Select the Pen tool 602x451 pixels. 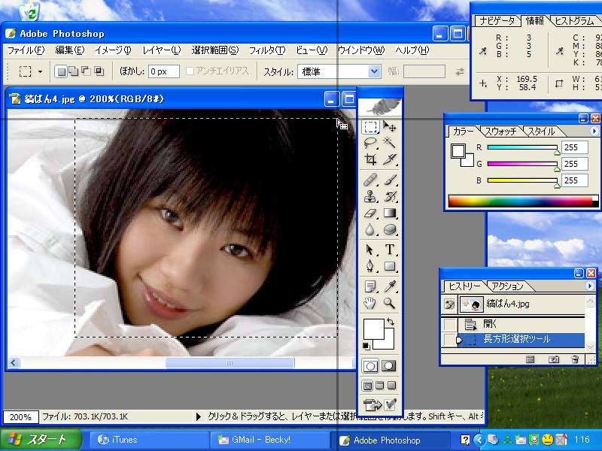(370, 266)
